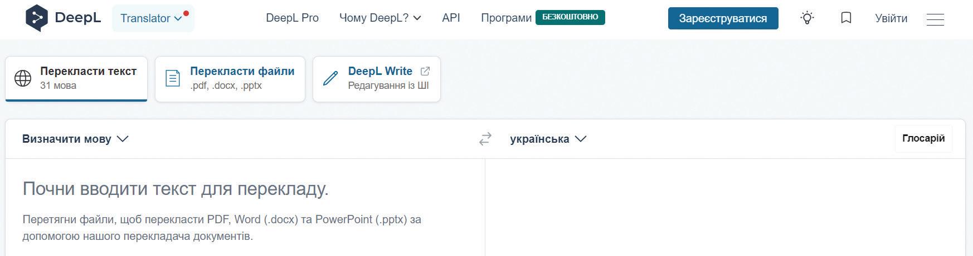The height and width of the screenshot is (256, 973).
Task: Click the 'Редагування із ШІ' subtitle text
Action: (388, 86)
